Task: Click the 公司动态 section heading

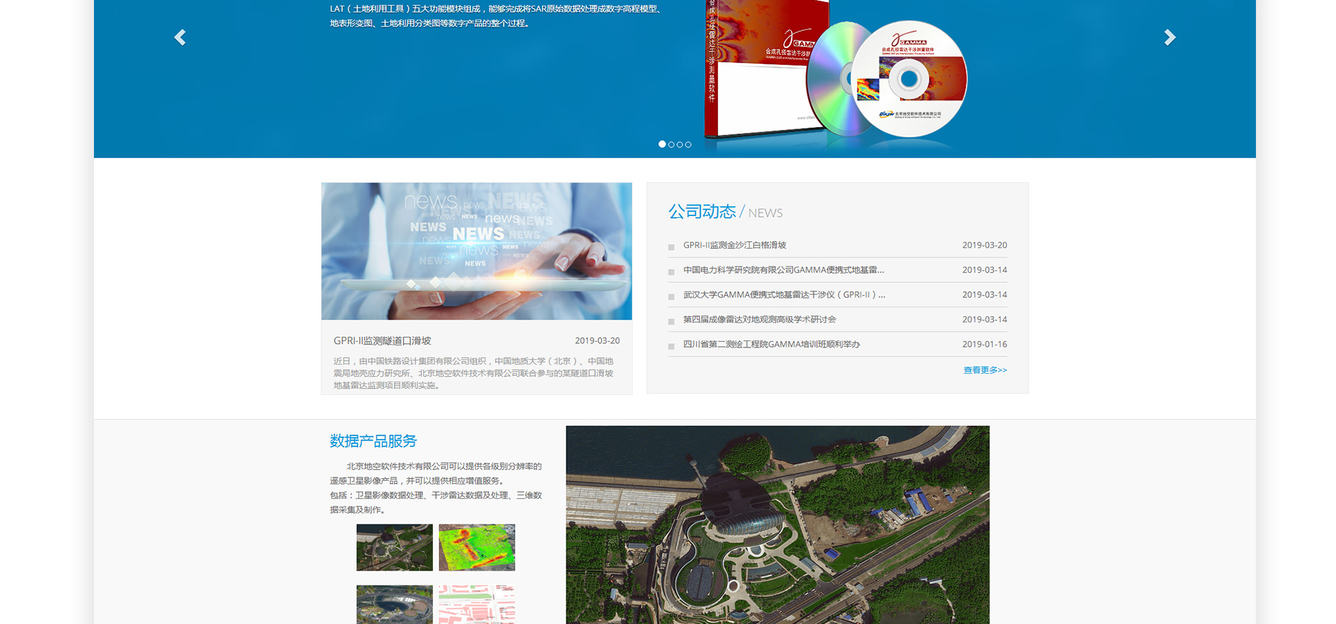Action: 702,212
